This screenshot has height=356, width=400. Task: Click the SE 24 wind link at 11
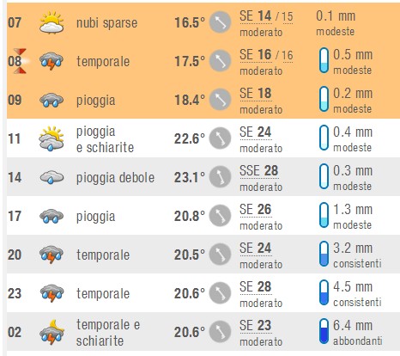256,132
